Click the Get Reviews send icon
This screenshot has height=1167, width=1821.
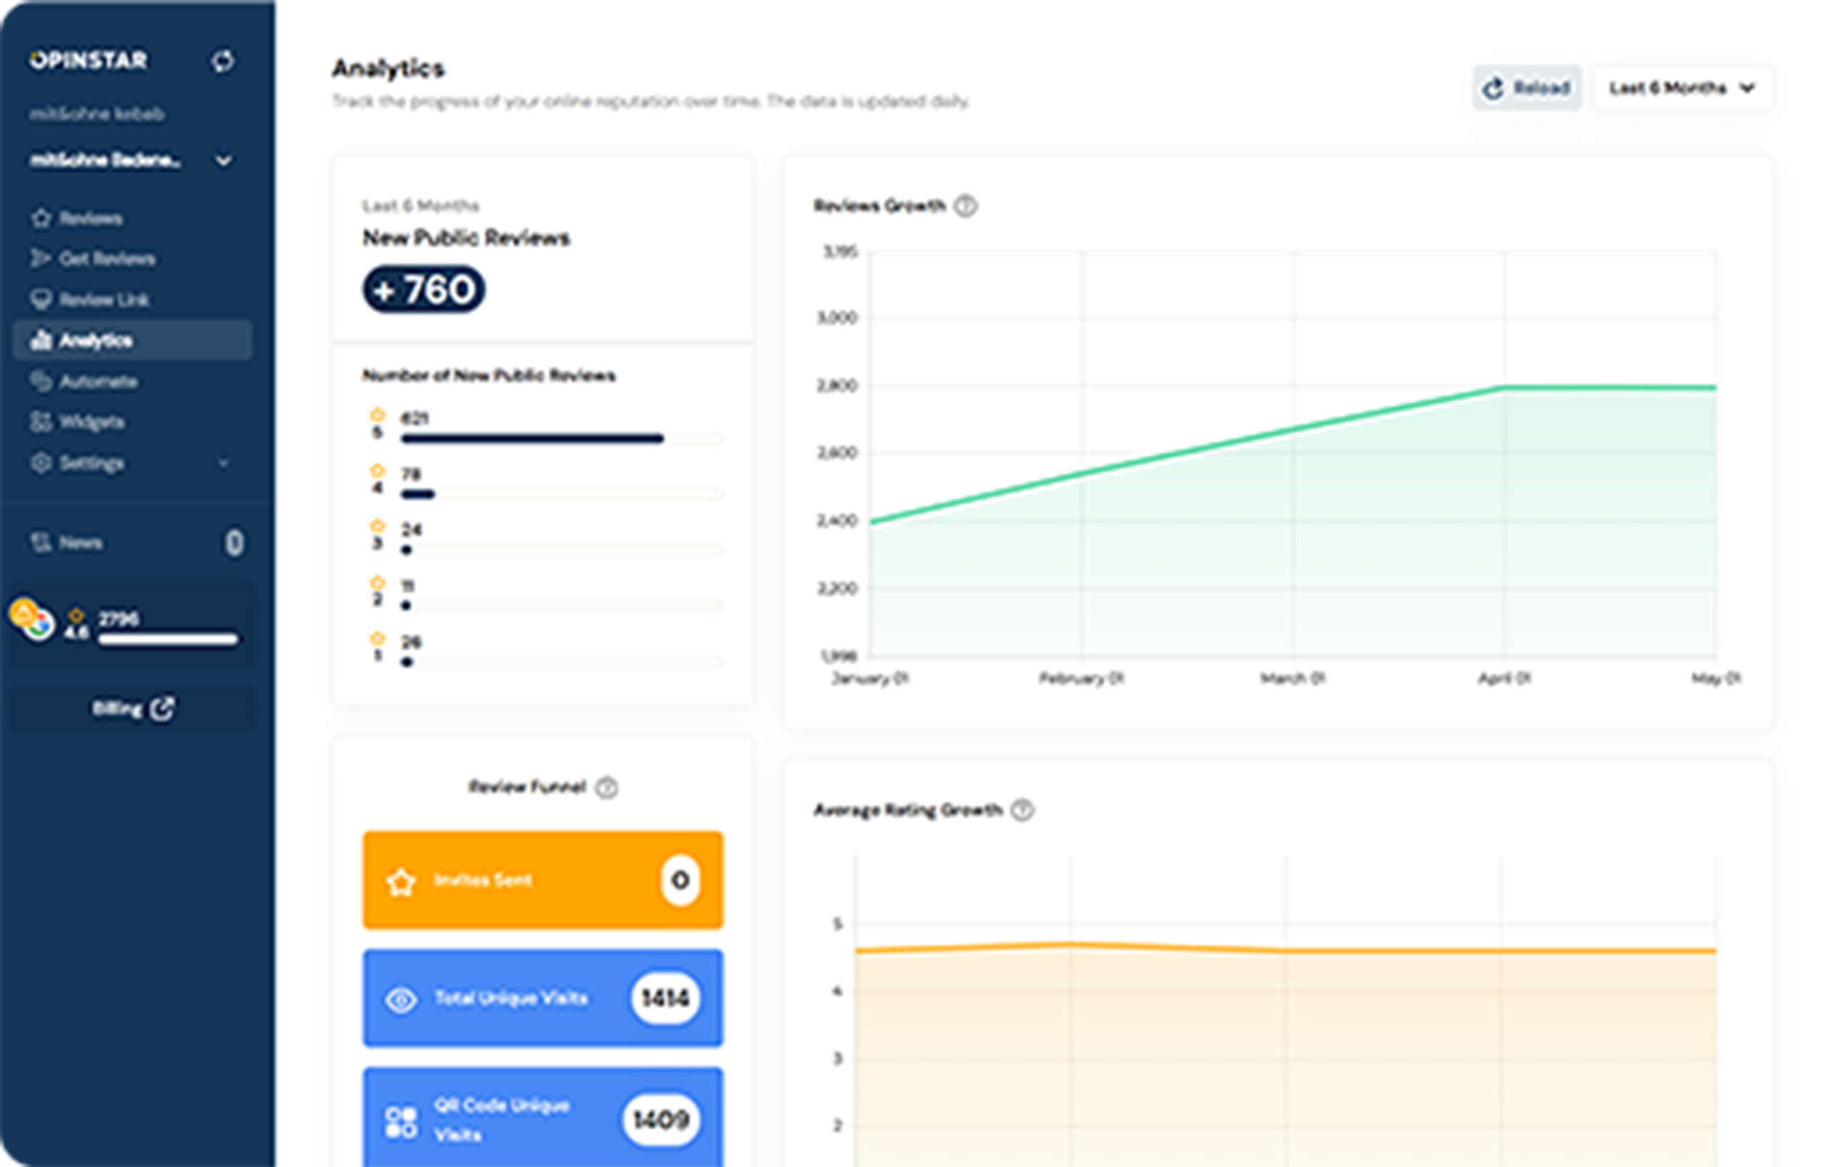point(41,258)
